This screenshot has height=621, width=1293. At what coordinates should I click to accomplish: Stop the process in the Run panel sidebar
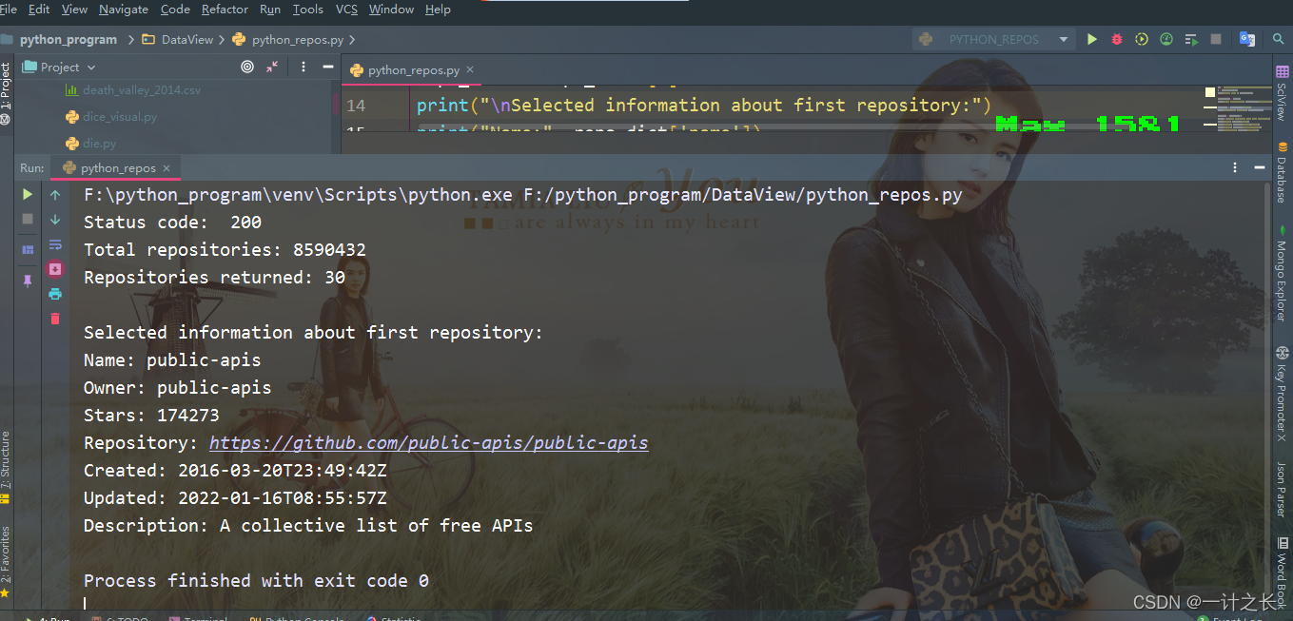tap(28, 219)
